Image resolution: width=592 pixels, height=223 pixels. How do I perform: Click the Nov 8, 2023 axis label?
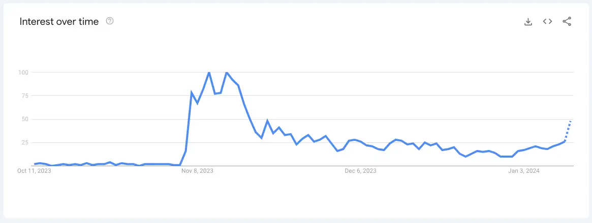point(197,171)
